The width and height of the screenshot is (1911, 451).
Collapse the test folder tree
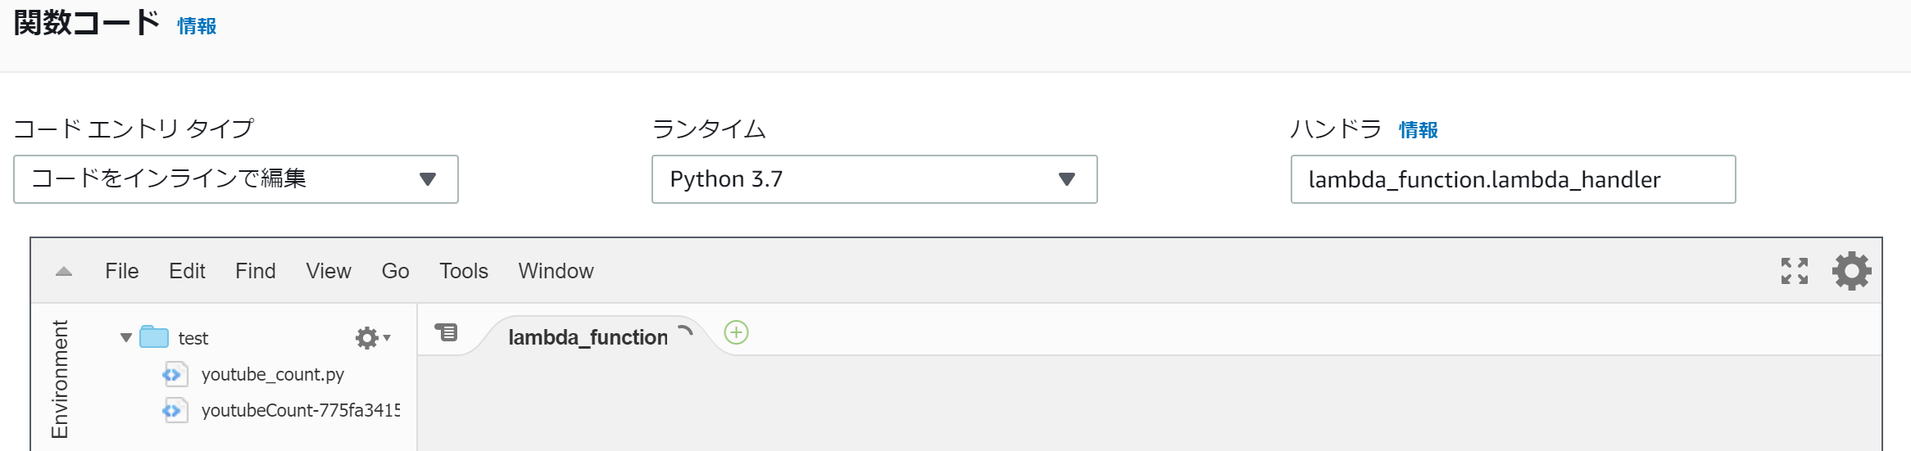click(x=126, y=338)
